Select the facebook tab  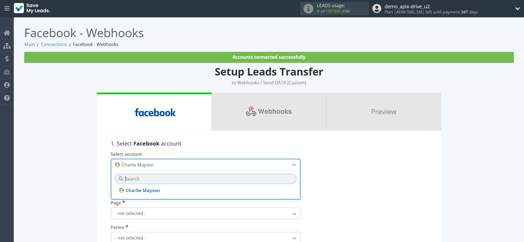[154, 112]
